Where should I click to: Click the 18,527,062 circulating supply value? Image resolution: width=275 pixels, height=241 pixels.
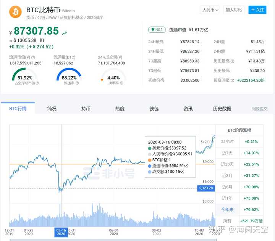[x=63, y=63]
